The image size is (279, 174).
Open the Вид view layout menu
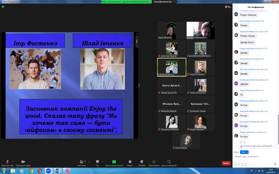228,7
